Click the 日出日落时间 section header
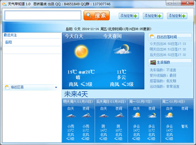The width and height of the screenshot is (196, 145). (170, 37)
